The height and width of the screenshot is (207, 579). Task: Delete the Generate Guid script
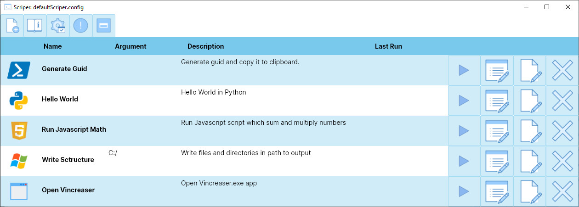tap(562, 70)
